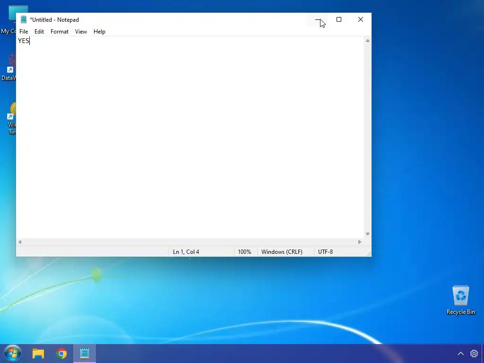
Task: Click the Notepad taskbar button
Action: [x=85, y=354]
